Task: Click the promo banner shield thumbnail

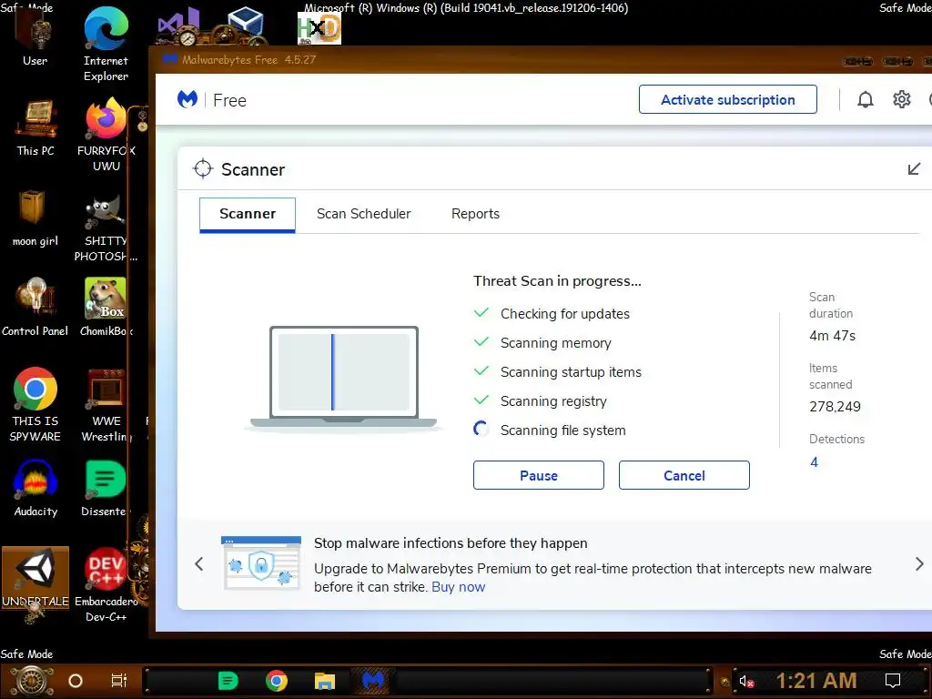Action: (x=261, y=562)
